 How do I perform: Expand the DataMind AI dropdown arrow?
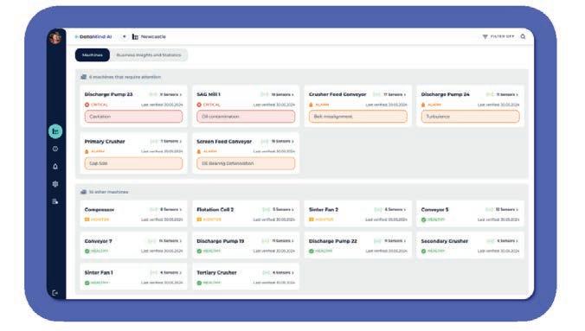pyautogui.click(x=125, y=36)
